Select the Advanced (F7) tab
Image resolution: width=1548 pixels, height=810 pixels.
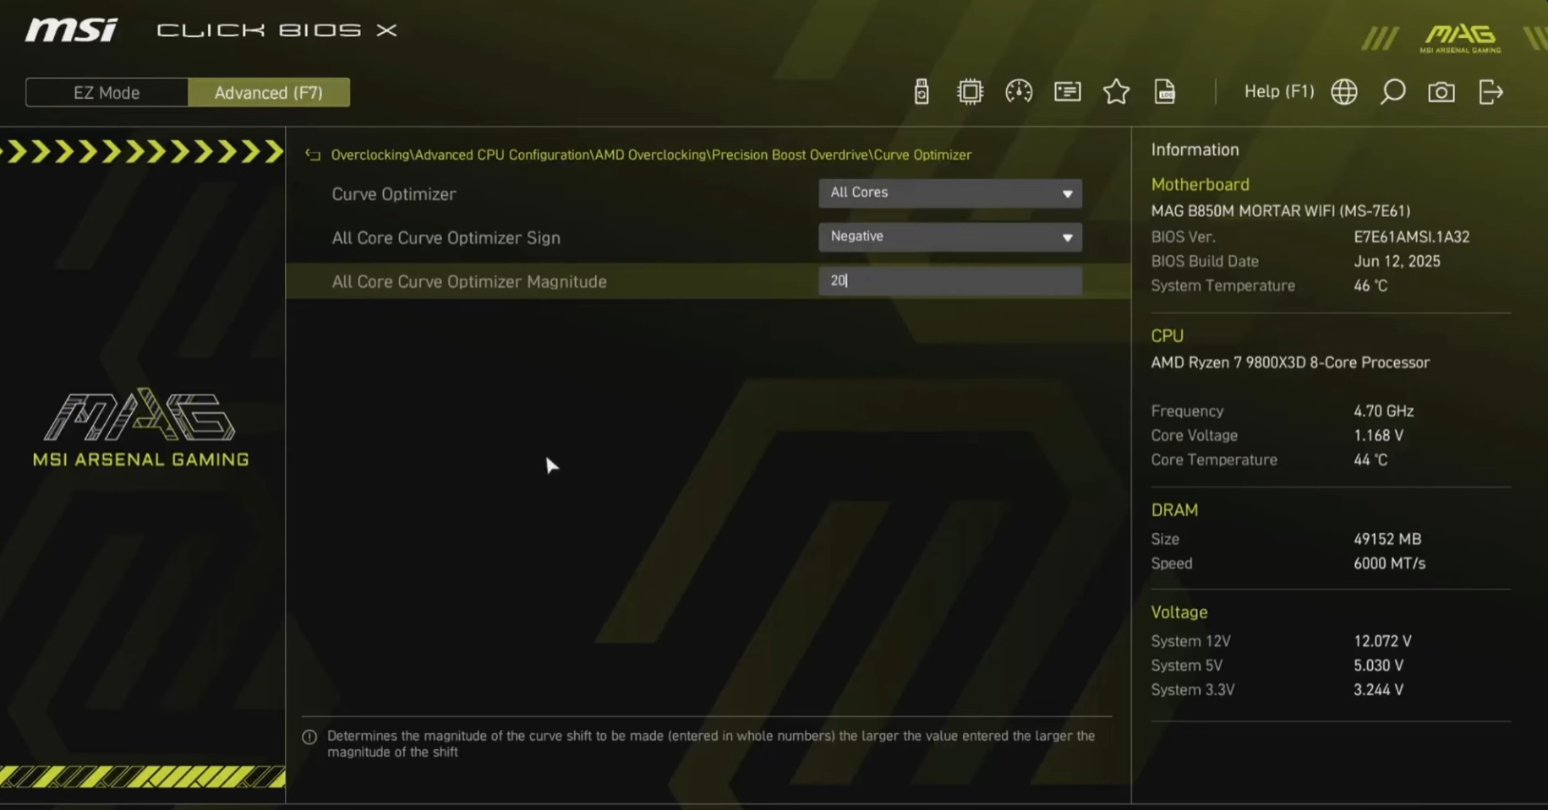(x=269, y=92)
